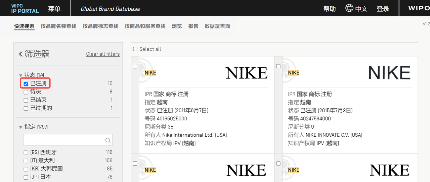
Task: Click the WIPO IP Portal logo
Action: (25, 8)
